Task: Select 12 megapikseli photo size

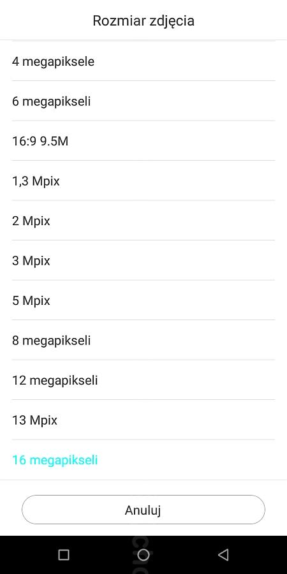Action: click(x=143, y=380)
